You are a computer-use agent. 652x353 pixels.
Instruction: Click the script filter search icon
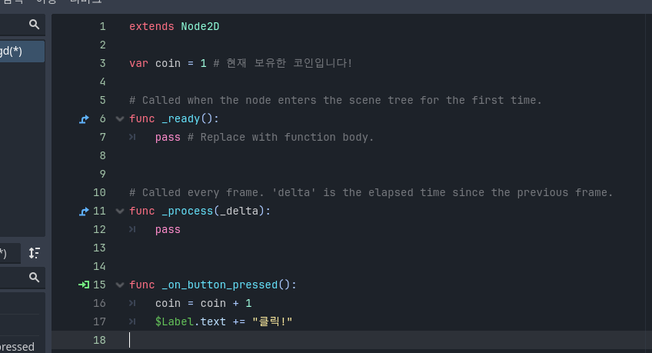(x=34, y=25)
